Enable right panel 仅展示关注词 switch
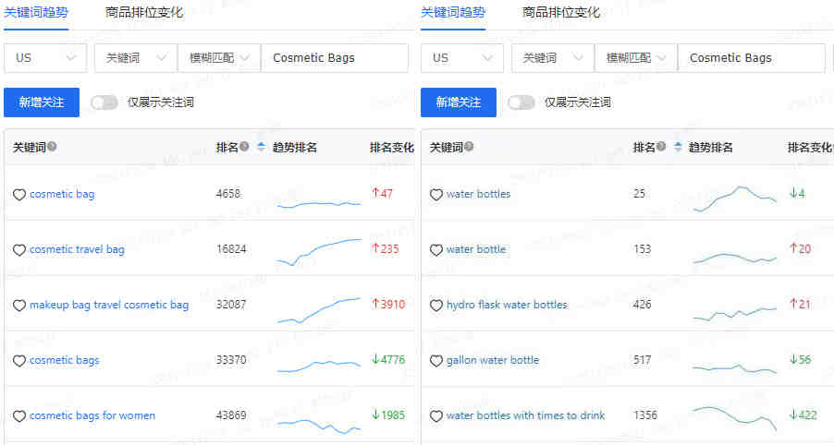 coord(521,102)
